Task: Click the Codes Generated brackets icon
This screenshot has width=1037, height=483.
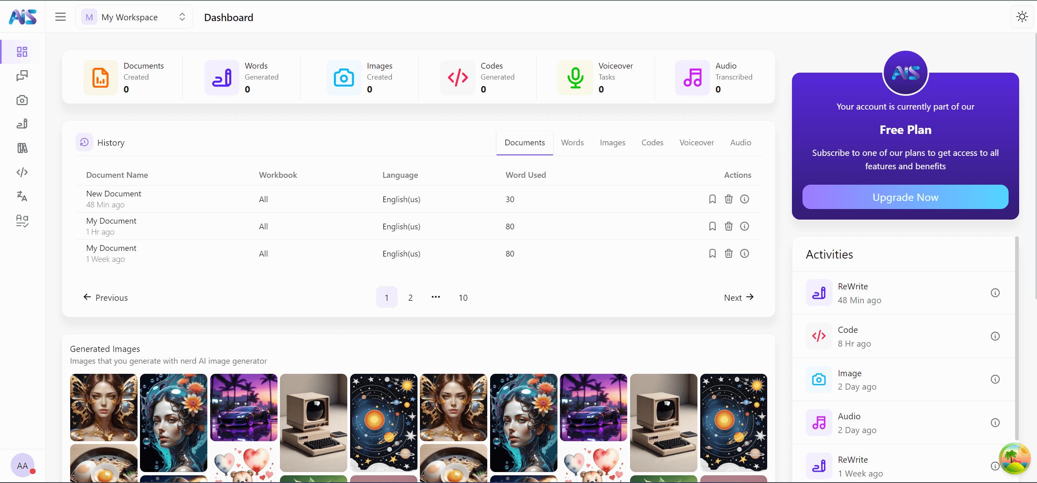Action: pos(458,78)
